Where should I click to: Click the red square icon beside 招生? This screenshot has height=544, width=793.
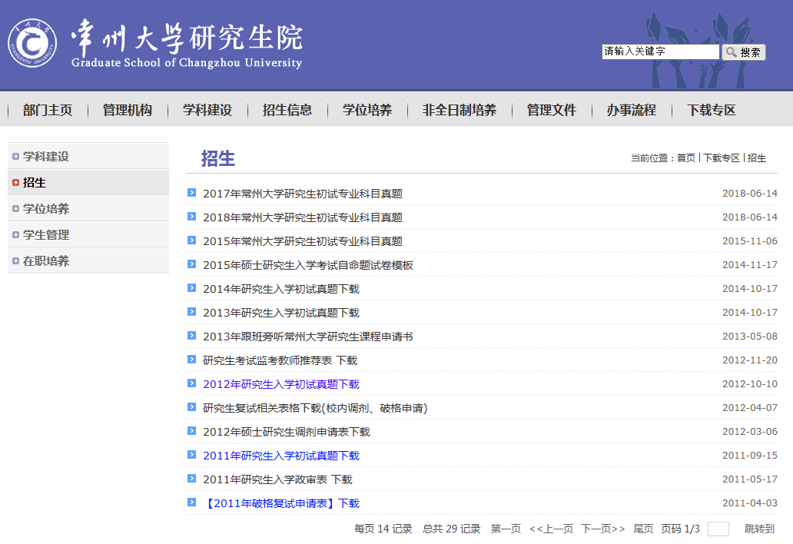15,182
